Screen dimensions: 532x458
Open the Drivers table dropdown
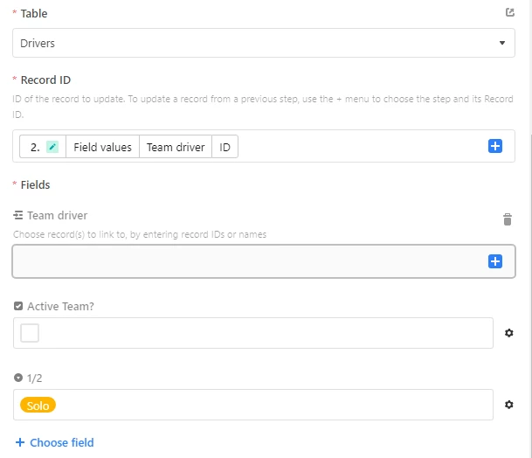264,43
